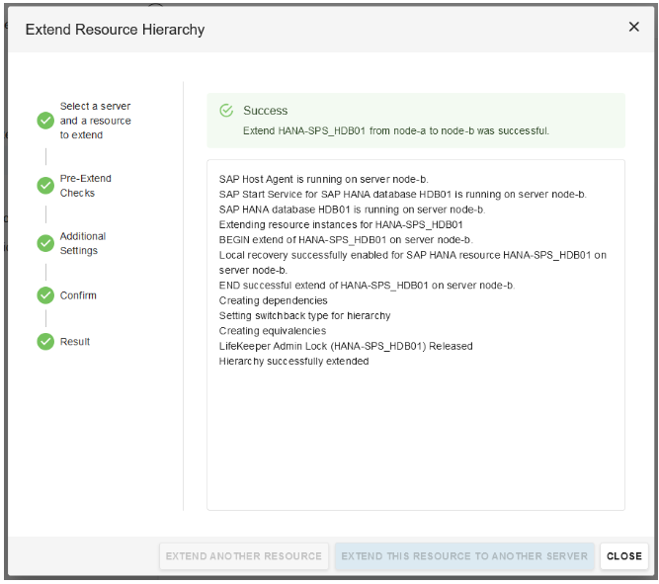The image size is (659, 584).
Task: Click 'Hierarchy successfully extended' log line
Action: [293, 361]
